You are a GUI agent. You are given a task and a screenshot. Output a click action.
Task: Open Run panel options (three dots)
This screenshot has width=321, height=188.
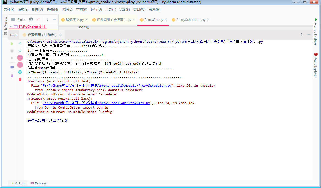pos(301,35)
